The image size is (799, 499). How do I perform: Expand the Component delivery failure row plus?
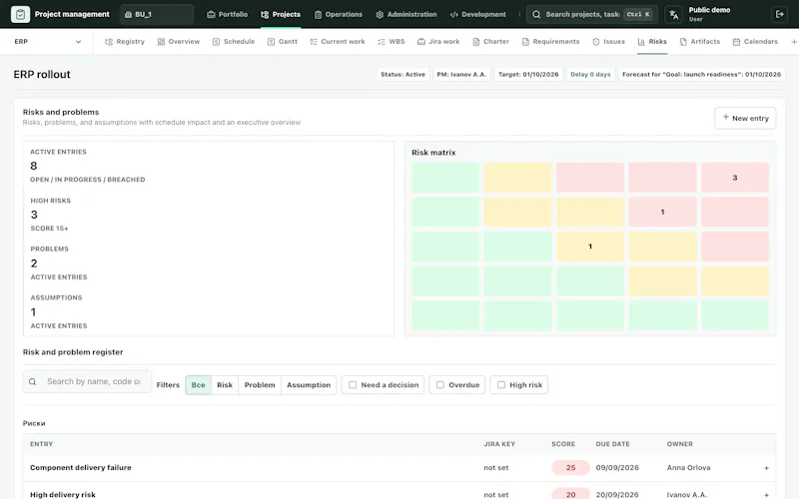pyautogui.click(x=766, y=468)
